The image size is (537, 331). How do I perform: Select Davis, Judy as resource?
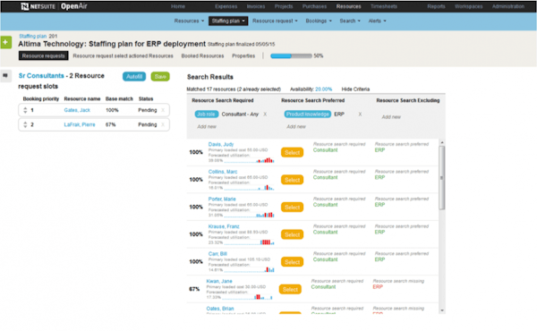pos(292,153)
